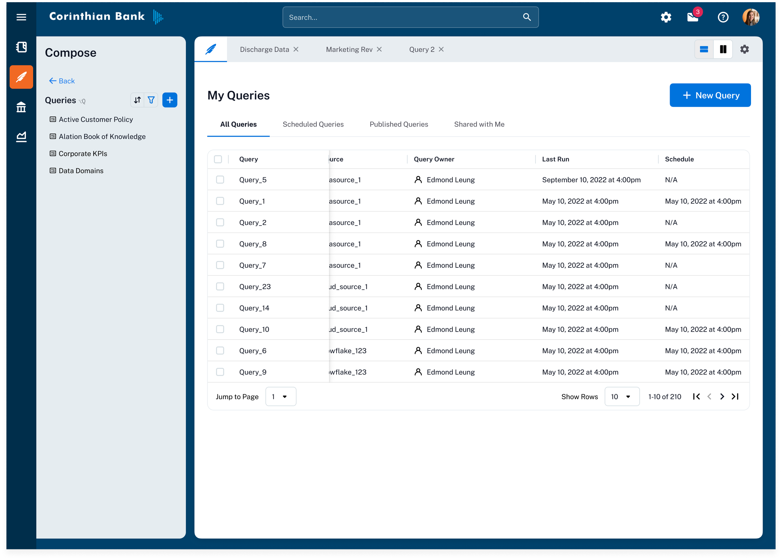Click the sort queries arrows icon
The width and height of the screenshot is (782, 560).
(x=137, y=100)
